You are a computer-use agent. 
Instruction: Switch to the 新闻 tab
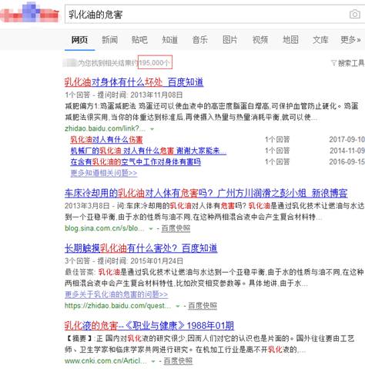tap(109, 40)
